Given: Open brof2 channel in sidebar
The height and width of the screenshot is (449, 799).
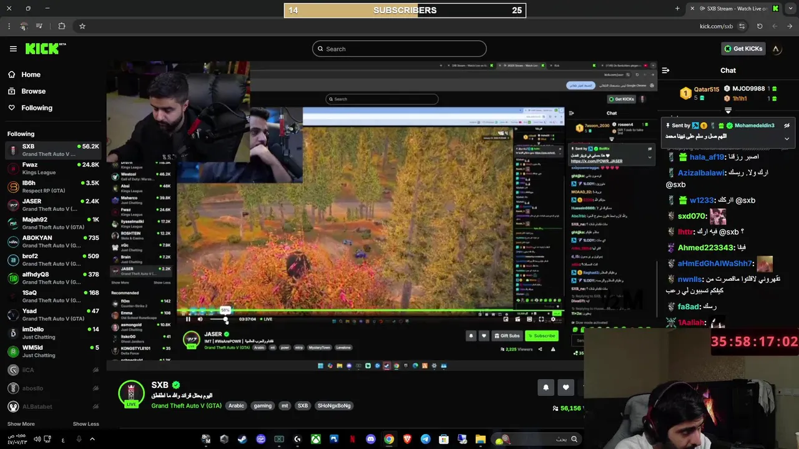Looking at the screenshot, I should click(53, 259).
